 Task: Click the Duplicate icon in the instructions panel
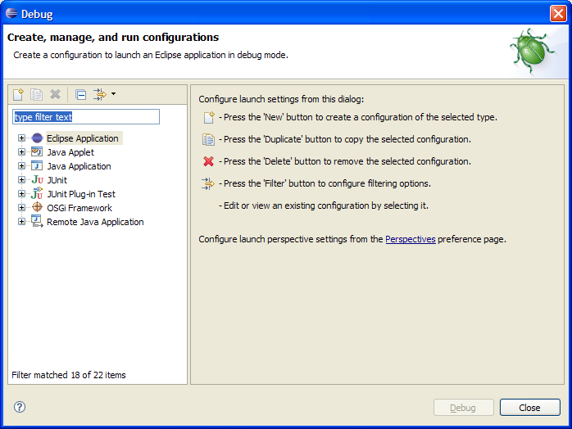tap(209, 140)
